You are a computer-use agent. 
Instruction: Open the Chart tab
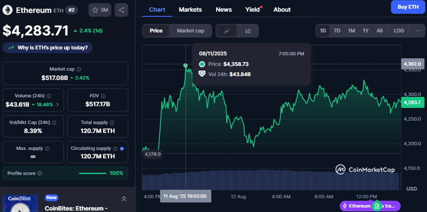point(157,10)
